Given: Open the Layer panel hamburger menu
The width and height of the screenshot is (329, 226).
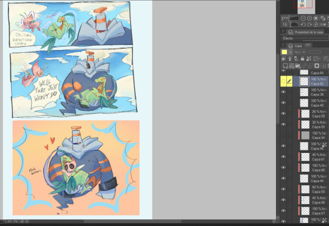Looking at the screenshot, I should (283, 45).
